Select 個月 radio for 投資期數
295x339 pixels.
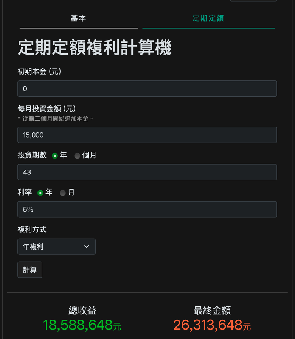(x=77, y=156)
